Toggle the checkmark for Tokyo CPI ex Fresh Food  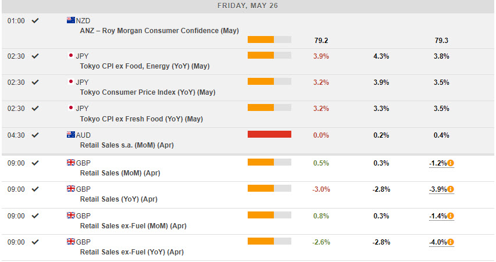click(35, 108)
